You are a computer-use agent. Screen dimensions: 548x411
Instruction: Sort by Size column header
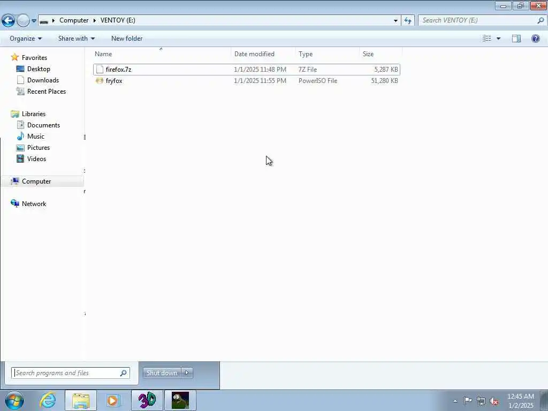380,54
